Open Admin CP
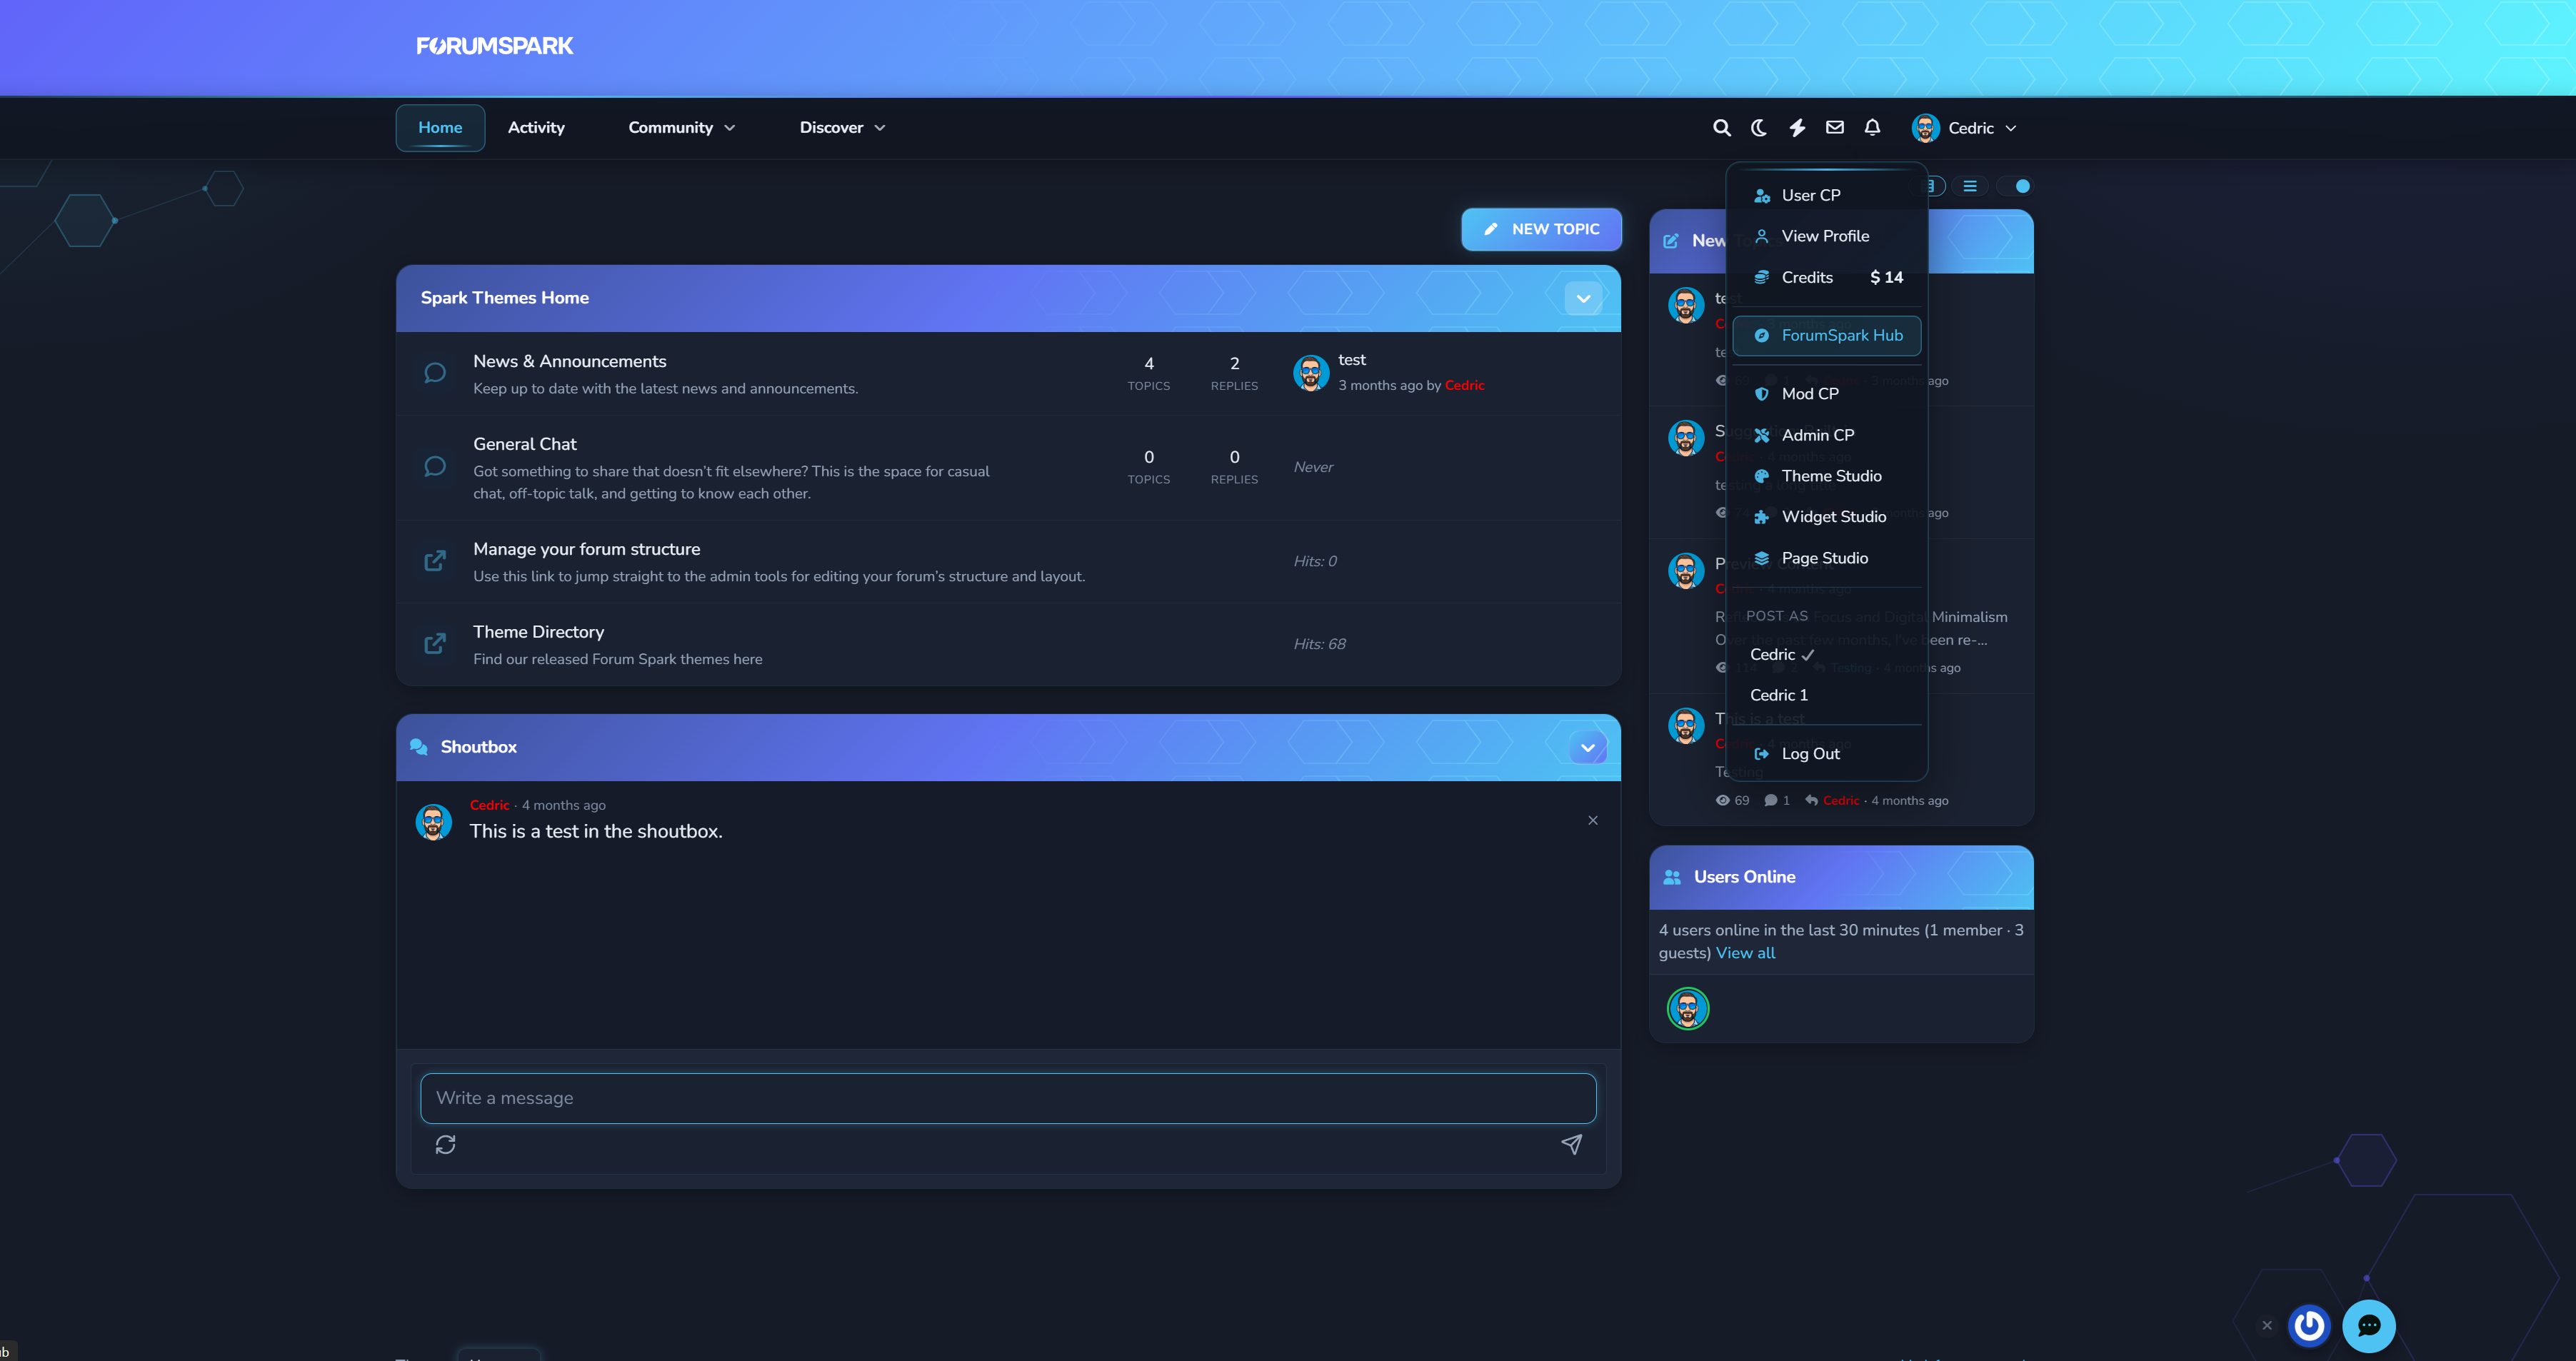The width and height of the screenshot is (2576, 1361). (1826, 435)
